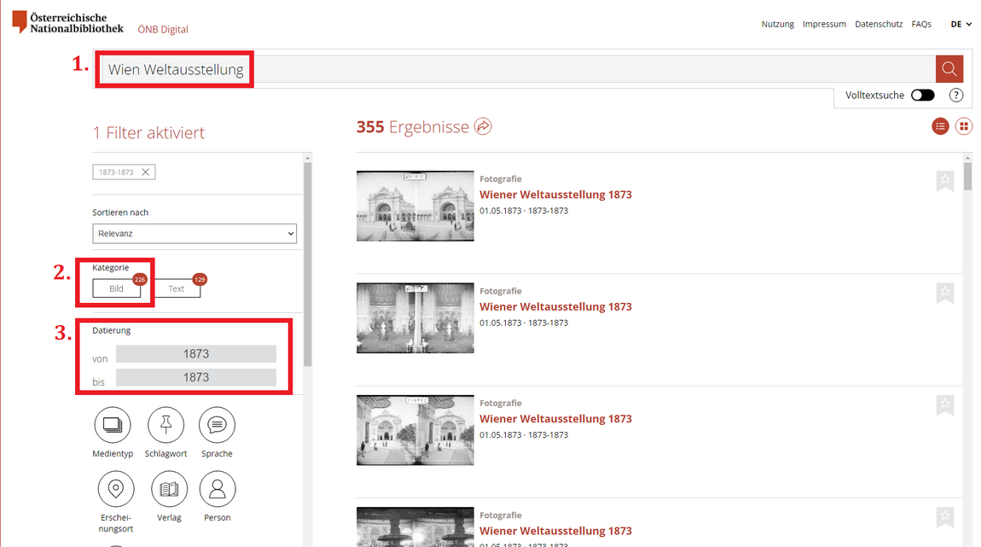981x547 pixels.
Task: Bookmark the first result with star
Action: tap(944, 181)
